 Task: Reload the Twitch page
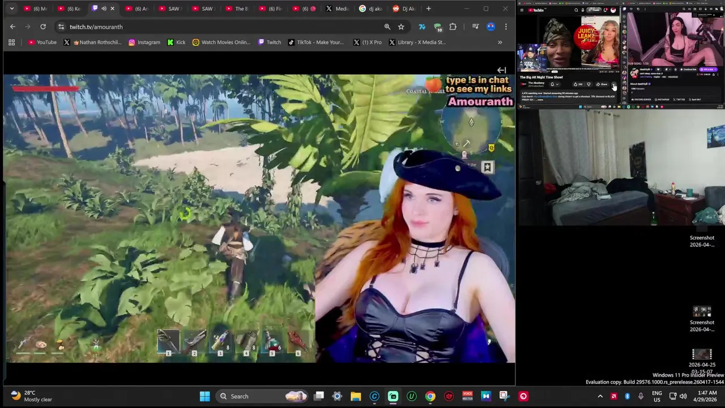point(42,27)
